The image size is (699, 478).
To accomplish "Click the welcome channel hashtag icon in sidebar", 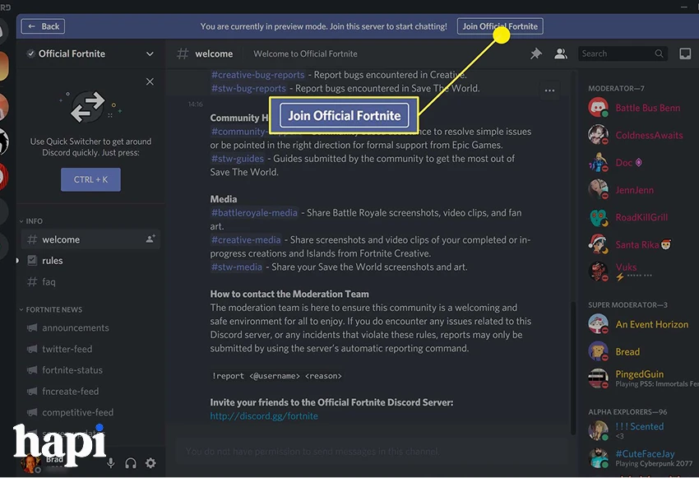I will pos(32,239).
